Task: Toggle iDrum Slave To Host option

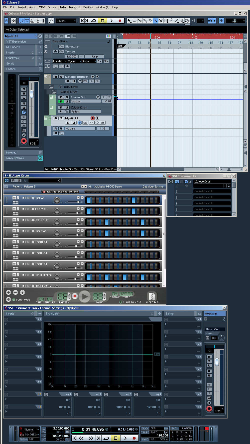Action: tap(121, 302)
